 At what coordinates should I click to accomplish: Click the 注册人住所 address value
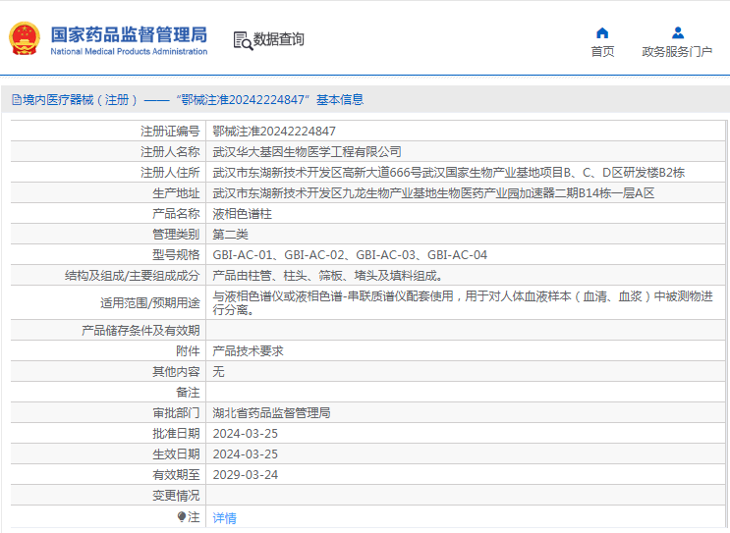[448, 173]
